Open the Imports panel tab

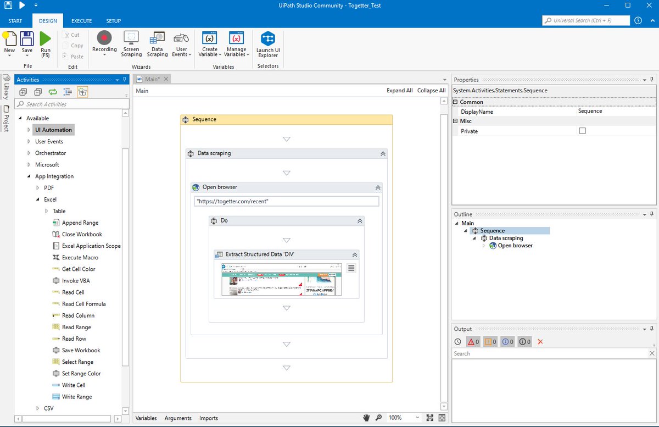[209, 418]
